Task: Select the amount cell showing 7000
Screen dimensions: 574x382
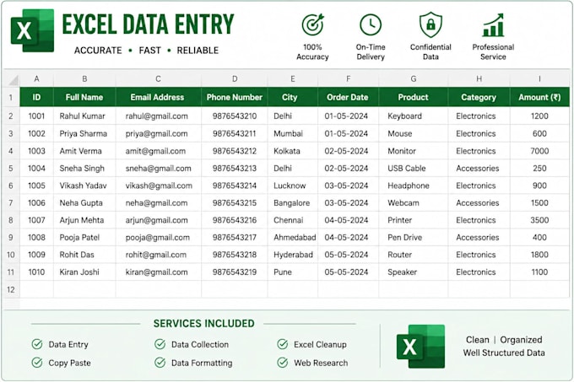Action: pyautogui.click(x=539, y=151)
